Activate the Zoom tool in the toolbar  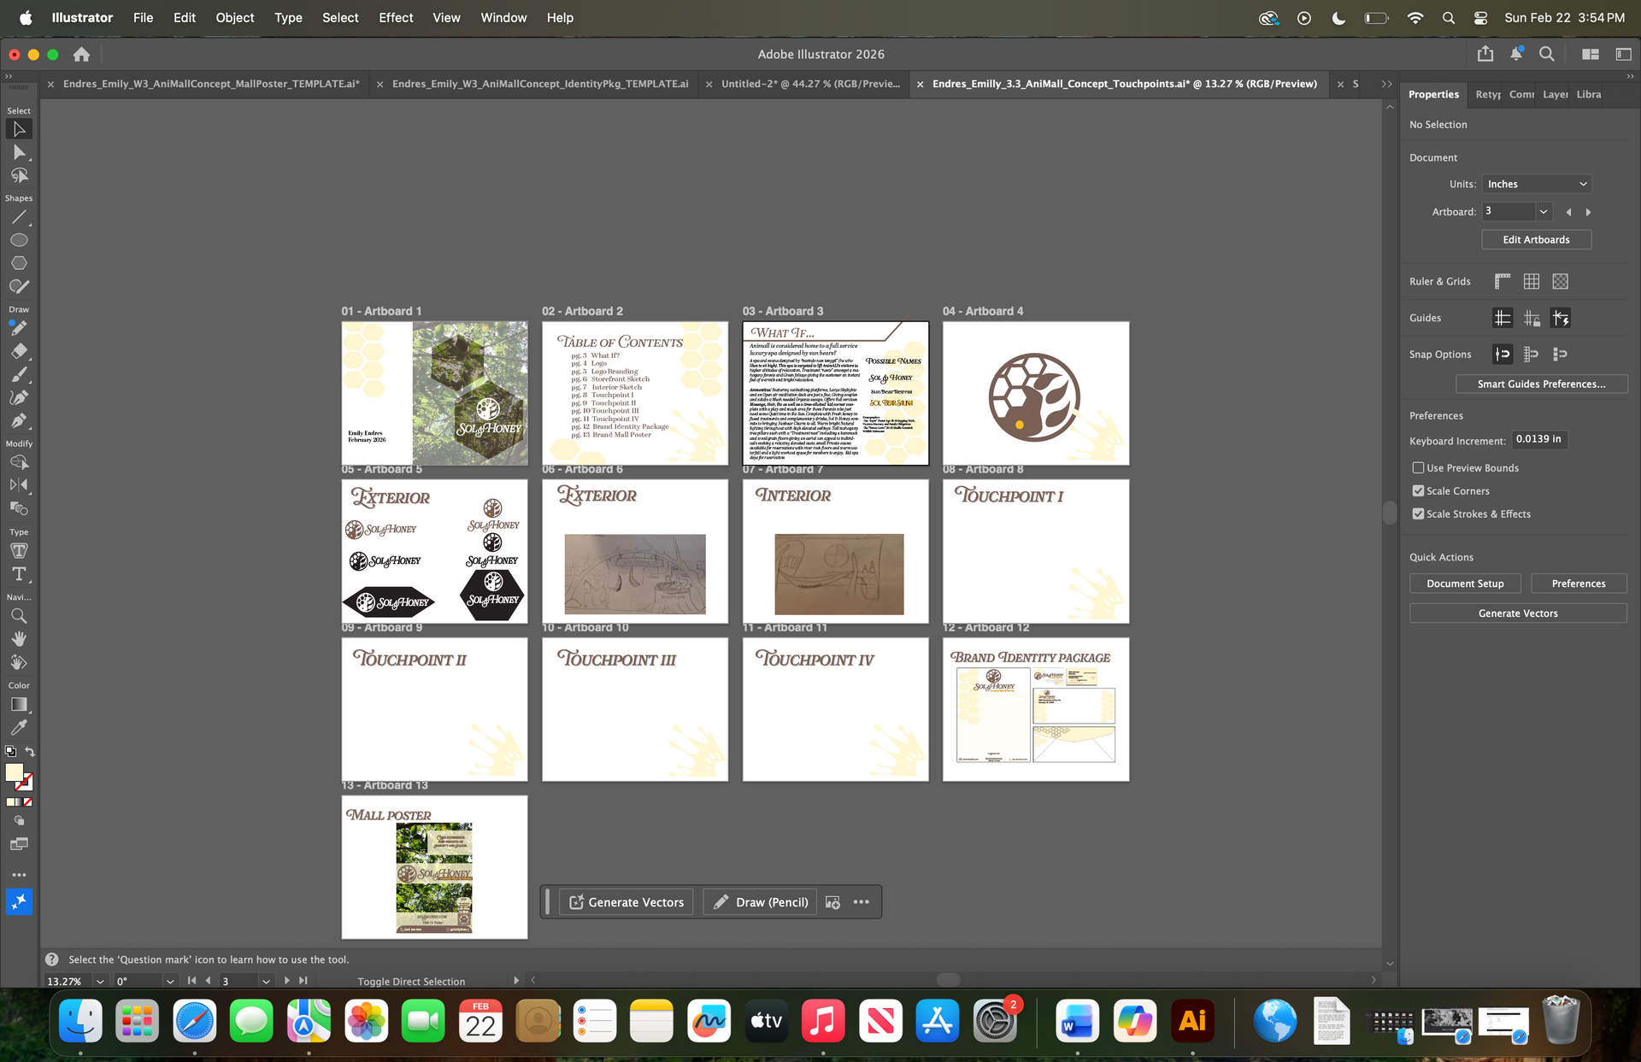pyautogui.click(x=19, y=615)
